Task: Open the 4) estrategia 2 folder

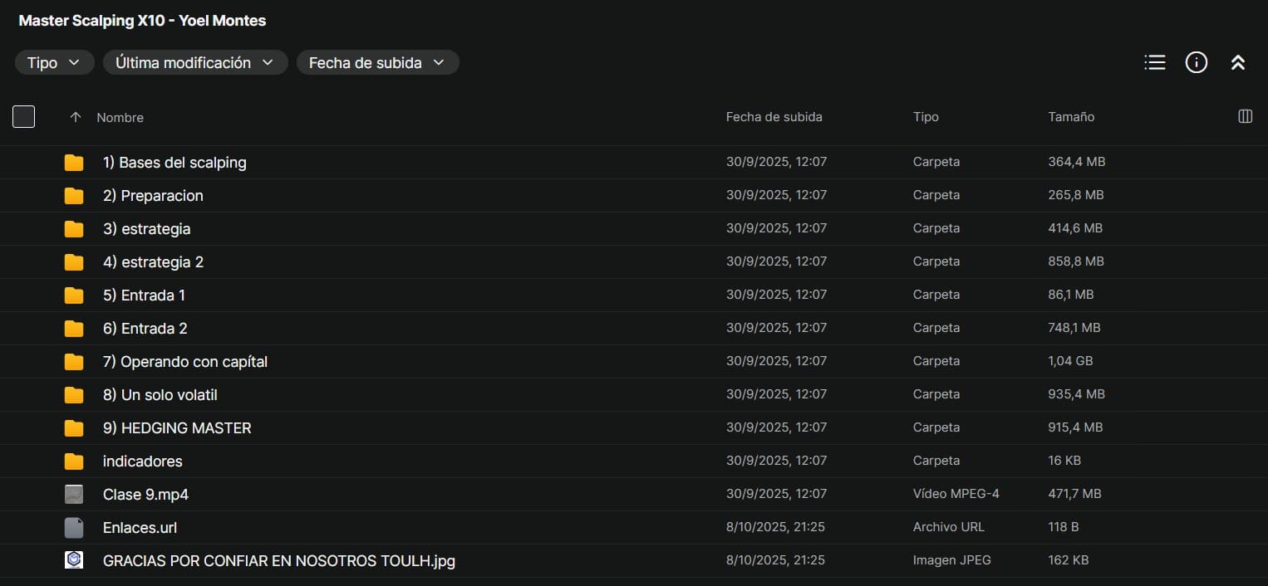Action: click(153, 262)
